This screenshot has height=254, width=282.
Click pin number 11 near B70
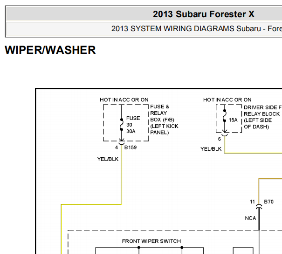[x=252, y=202]
